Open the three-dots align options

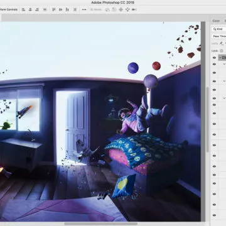click(x=84, y=9)
